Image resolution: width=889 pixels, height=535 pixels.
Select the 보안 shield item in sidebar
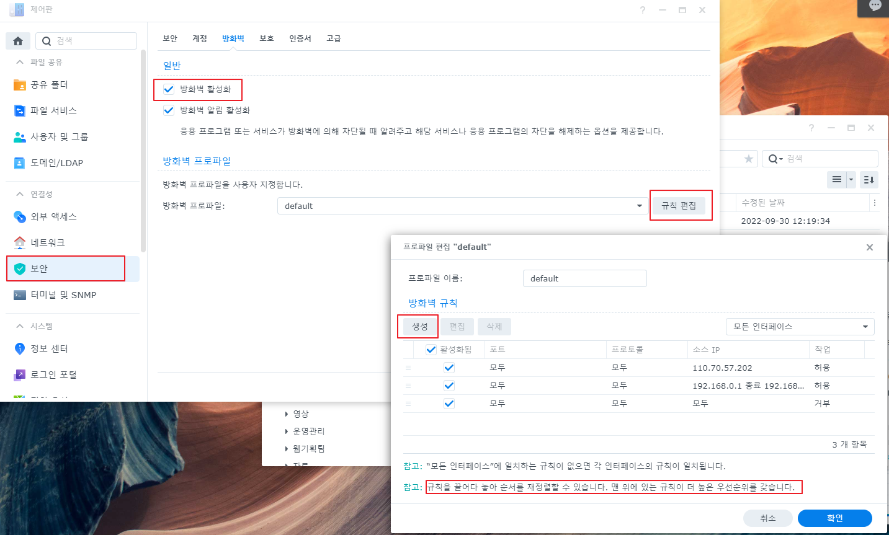(x=73, y=268)
